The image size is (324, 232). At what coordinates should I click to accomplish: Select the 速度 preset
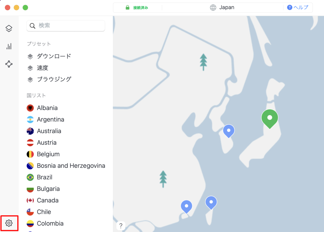[x=38, y=68]
